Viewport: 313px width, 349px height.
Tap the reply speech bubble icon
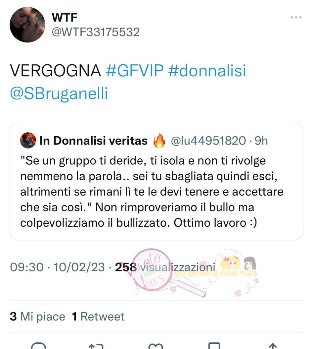(x=38, y=346)
